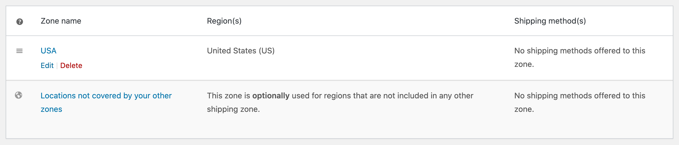Click the 'shipping zone.' text ending the description
Image resolution: width=679 pixels, height=145 pixels.
[x=233, y=109]
